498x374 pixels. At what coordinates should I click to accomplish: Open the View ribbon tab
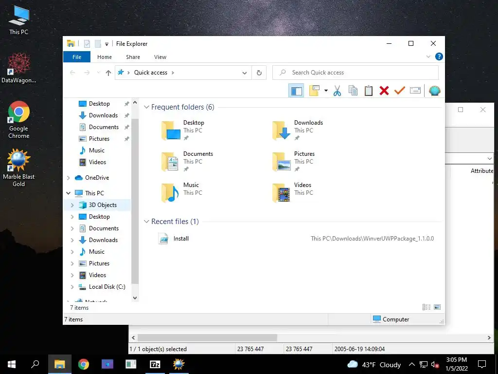160,57
